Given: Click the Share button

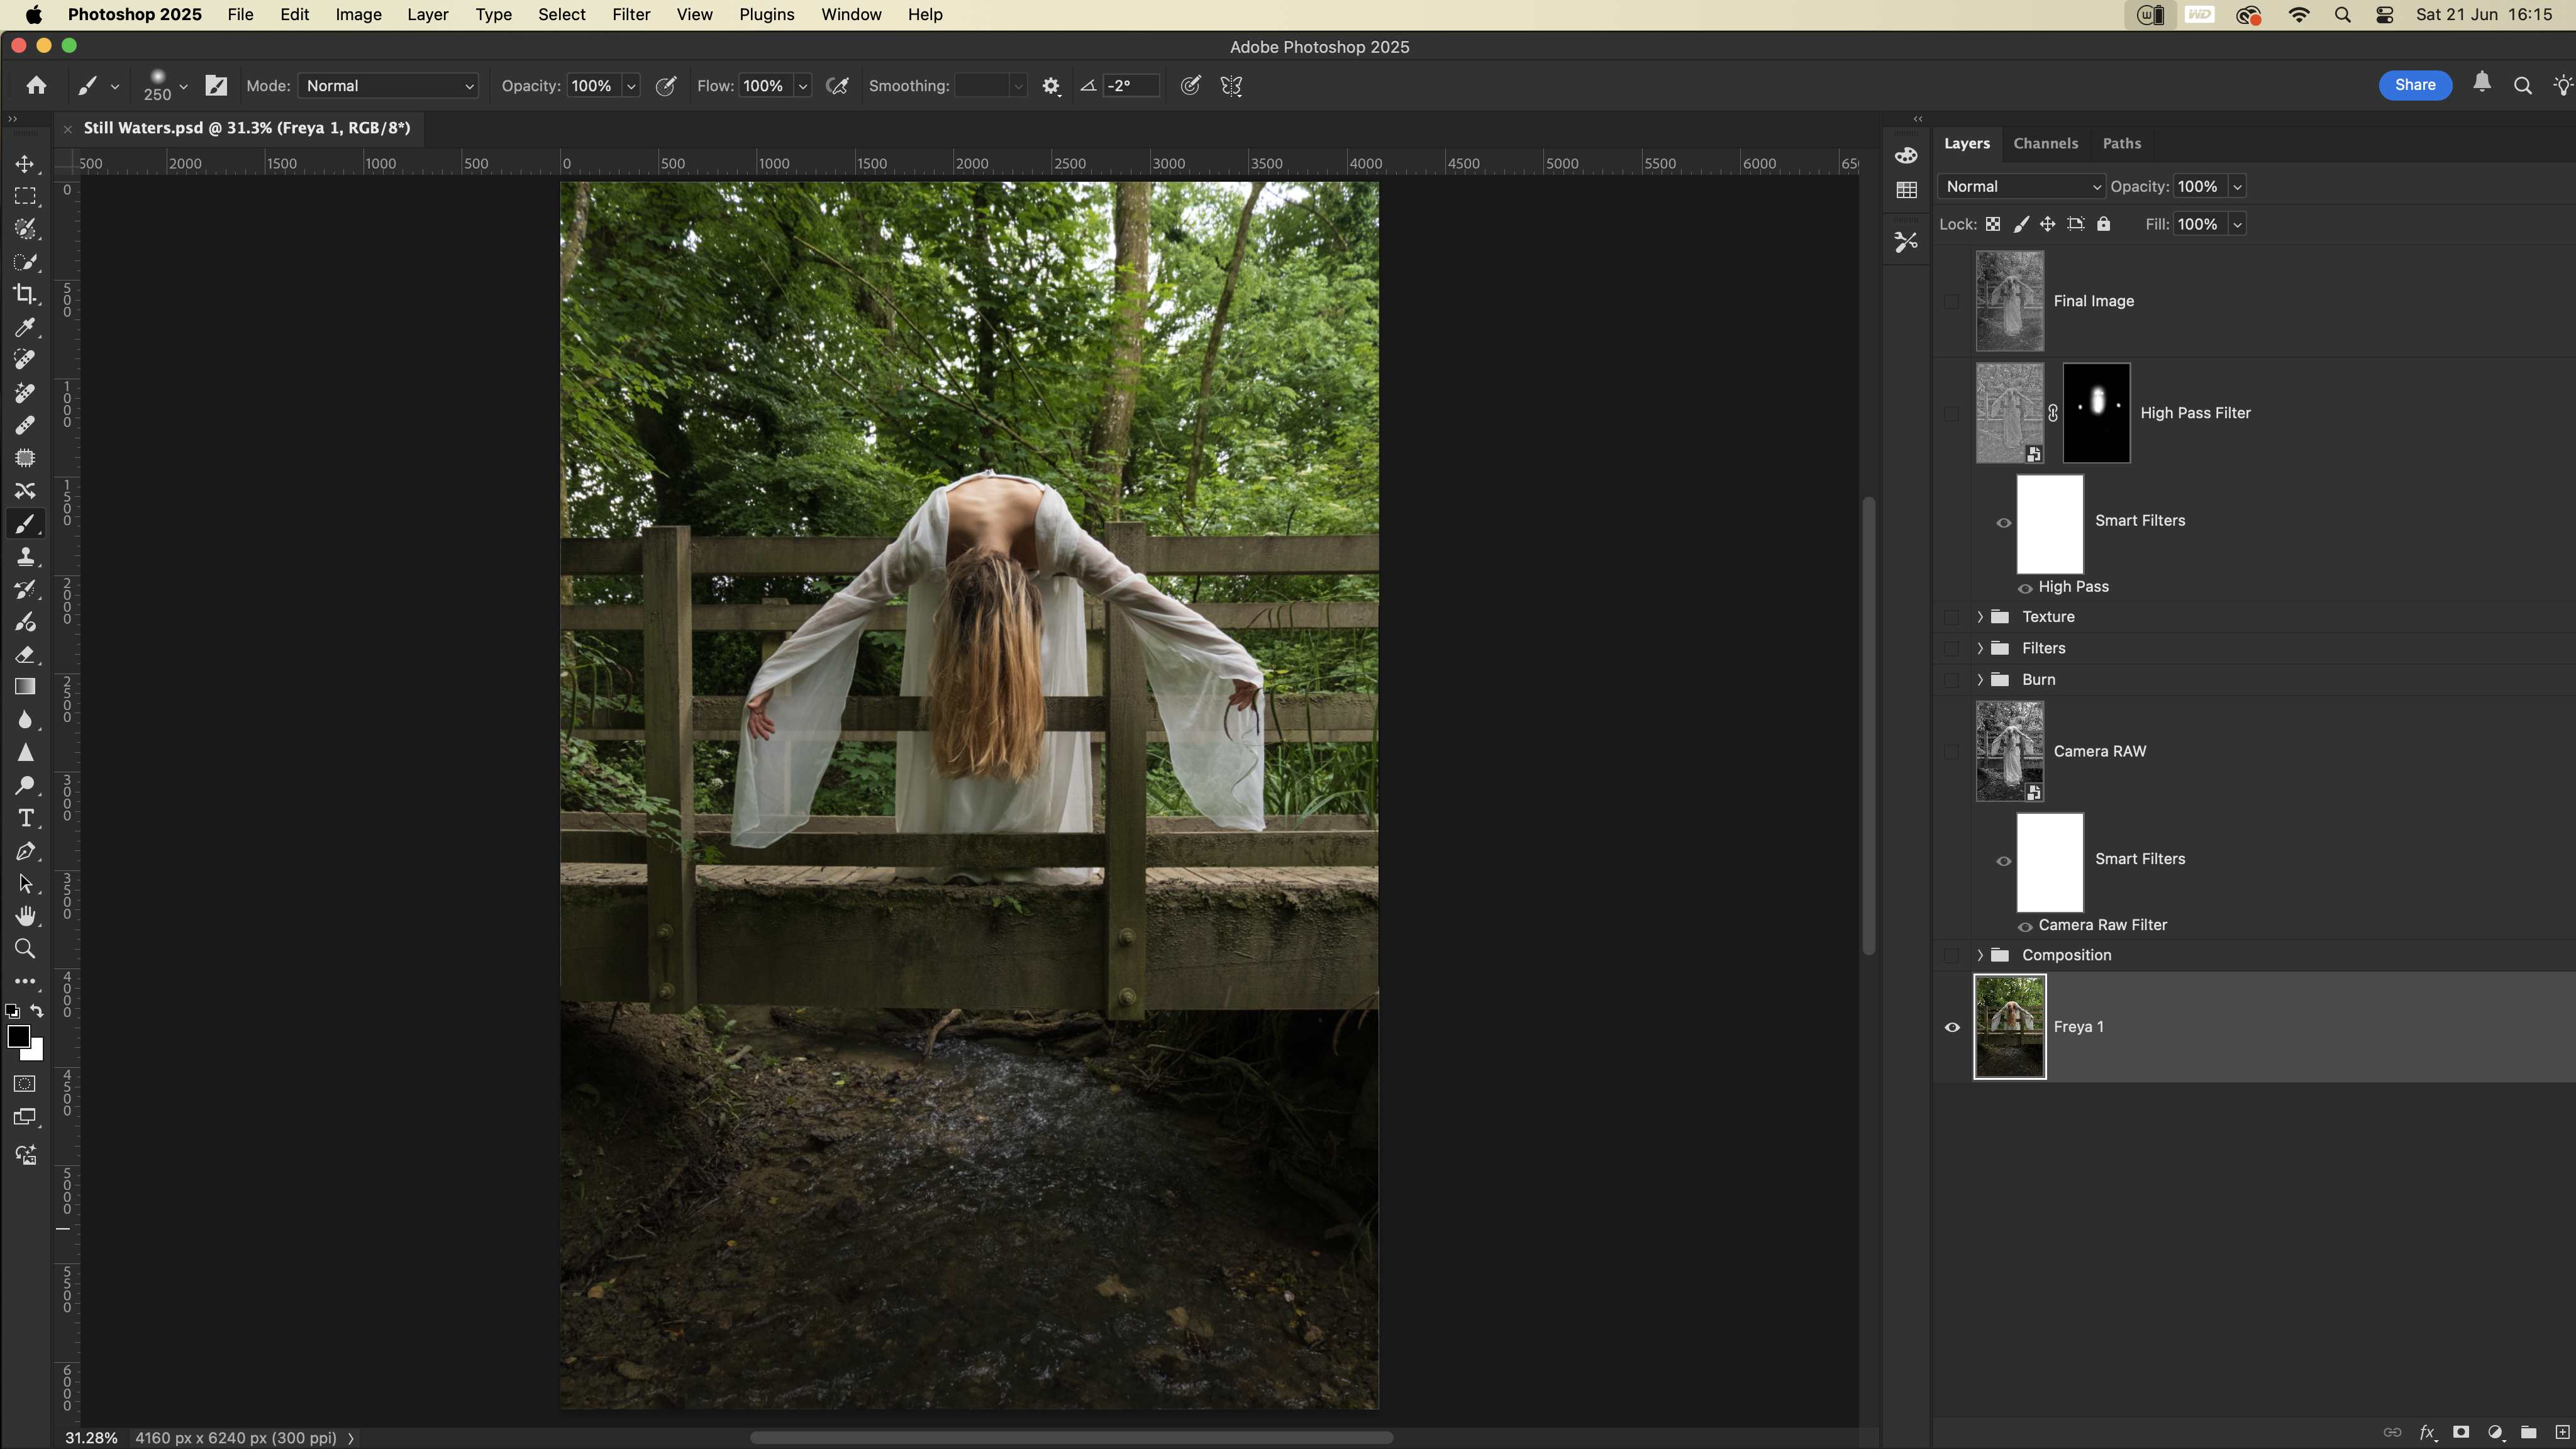Looking at the screenshot, I should pos(2414,85).
